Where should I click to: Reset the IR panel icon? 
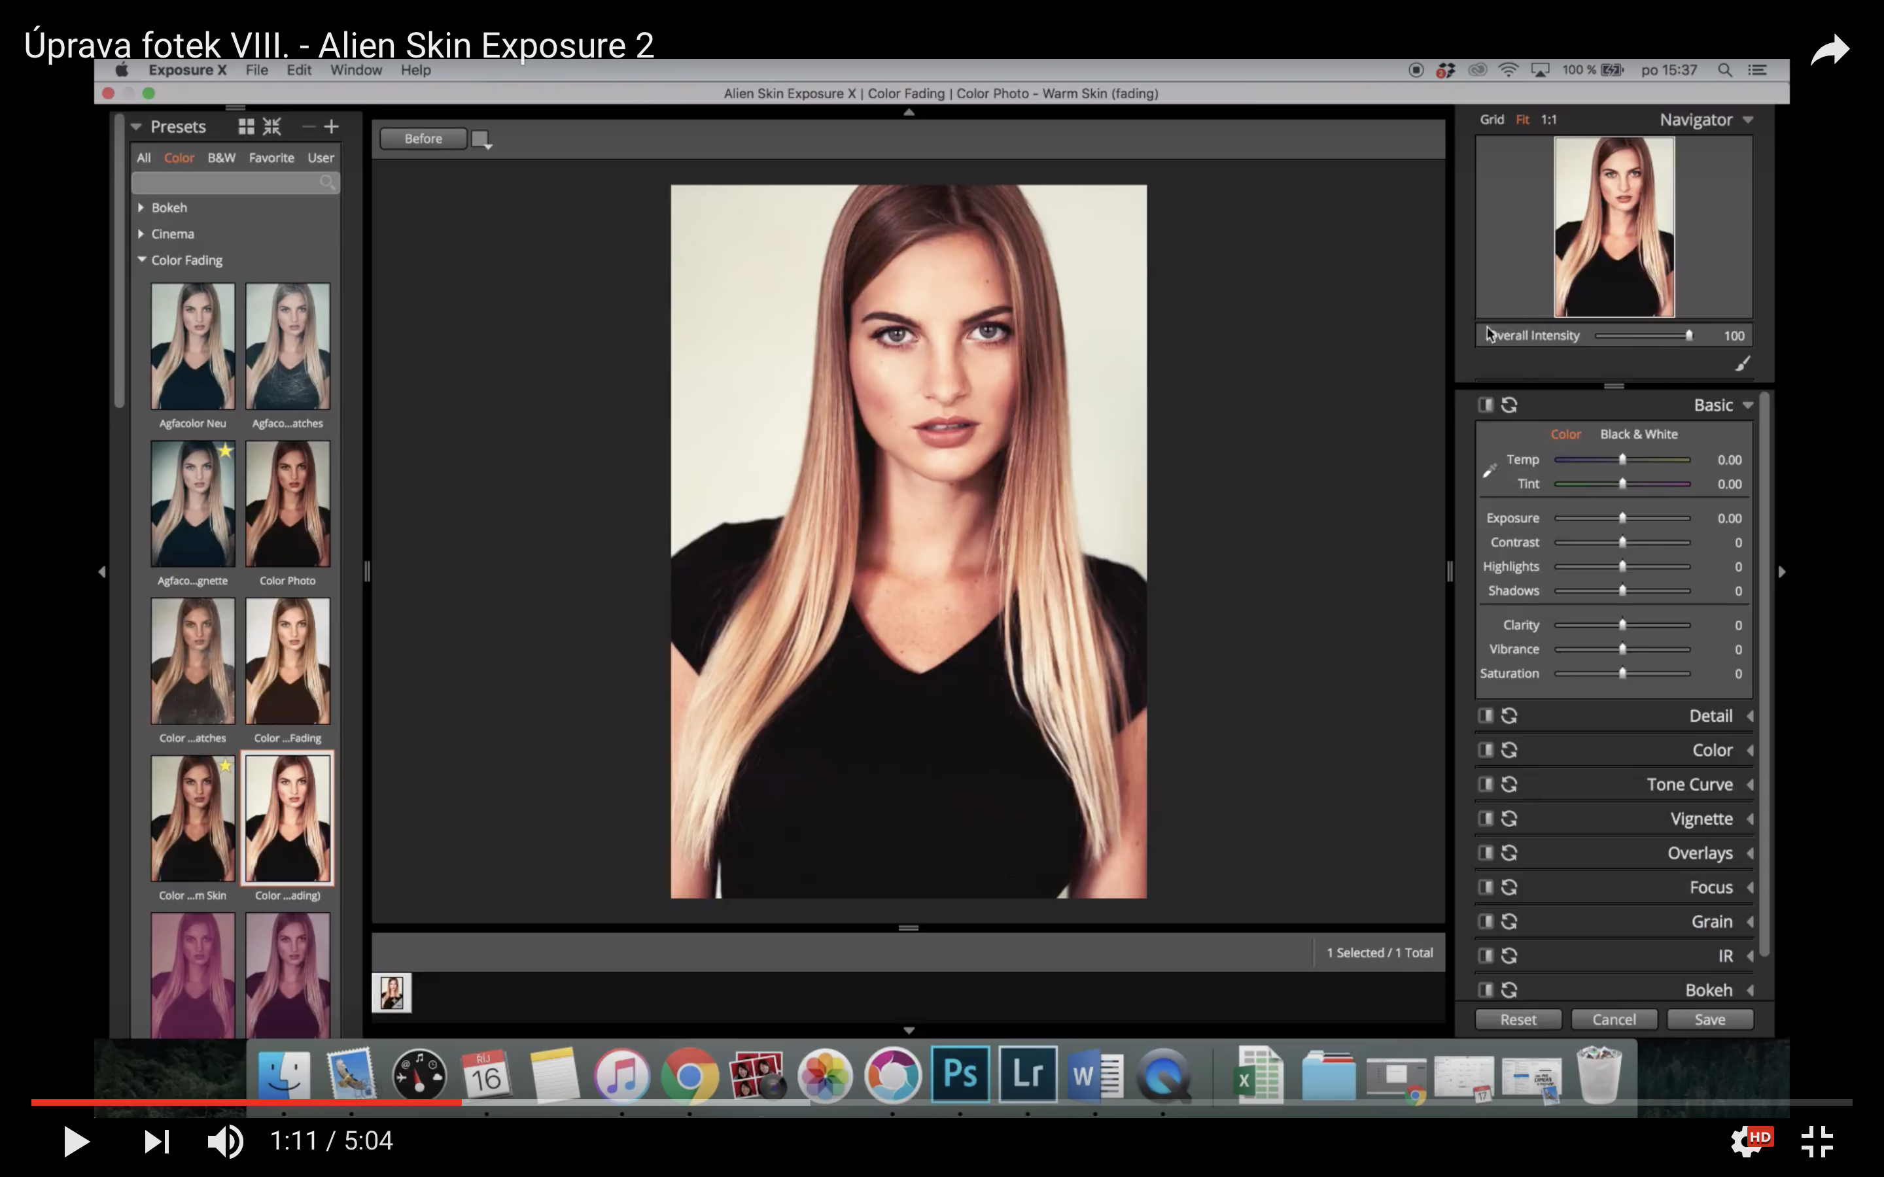(1509, 955)
